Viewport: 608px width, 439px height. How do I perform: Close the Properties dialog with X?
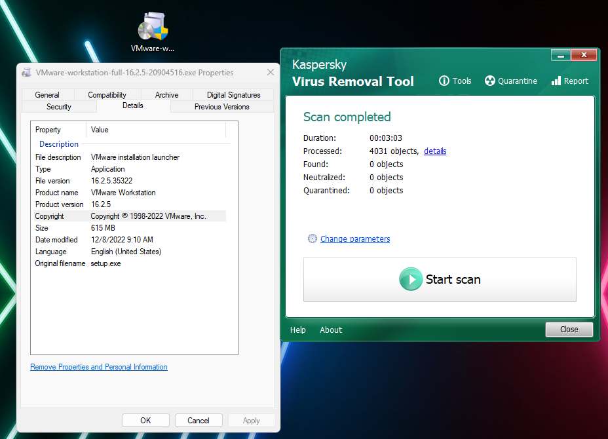pos(271,72)
